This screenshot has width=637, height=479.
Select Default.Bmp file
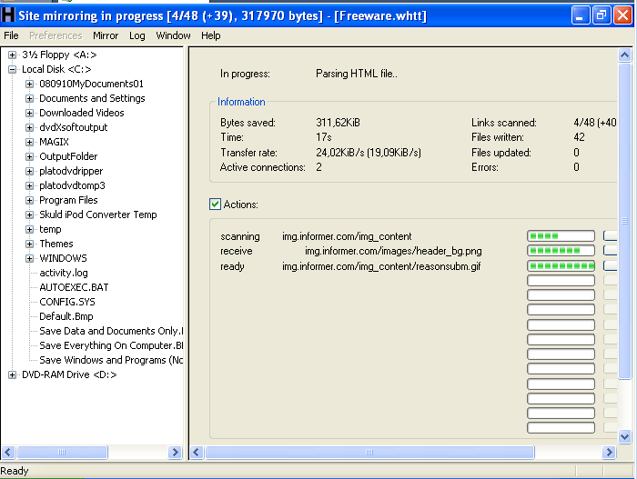click(x=66, y=316)
